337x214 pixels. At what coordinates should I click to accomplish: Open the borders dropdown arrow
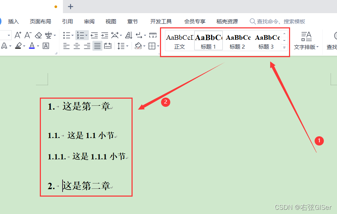coord(158,46)
